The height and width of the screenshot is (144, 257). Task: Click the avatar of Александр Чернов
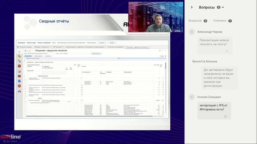[x=192, y=32]
